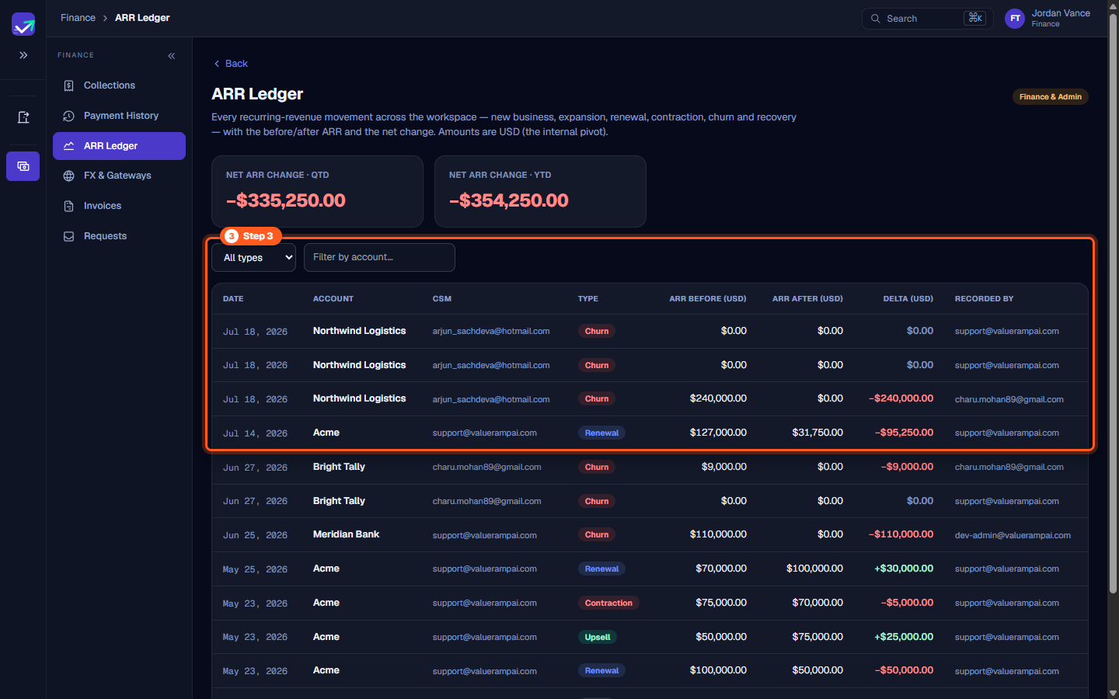This screenshot has height=699, width=1119.
Task: Click the vertical page scrollbar
Action: coord(1113,303)
